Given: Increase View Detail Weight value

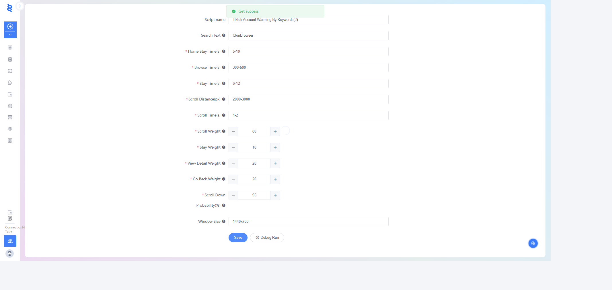Looking at the screenshot, I should [275, 163].
